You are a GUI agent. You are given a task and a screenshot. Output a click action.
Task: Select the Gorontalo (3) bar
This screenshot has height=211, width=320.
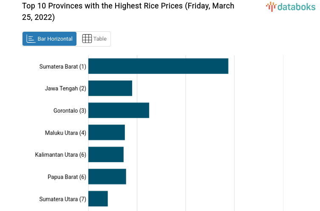pyautogui.click(x=119, y=110)
